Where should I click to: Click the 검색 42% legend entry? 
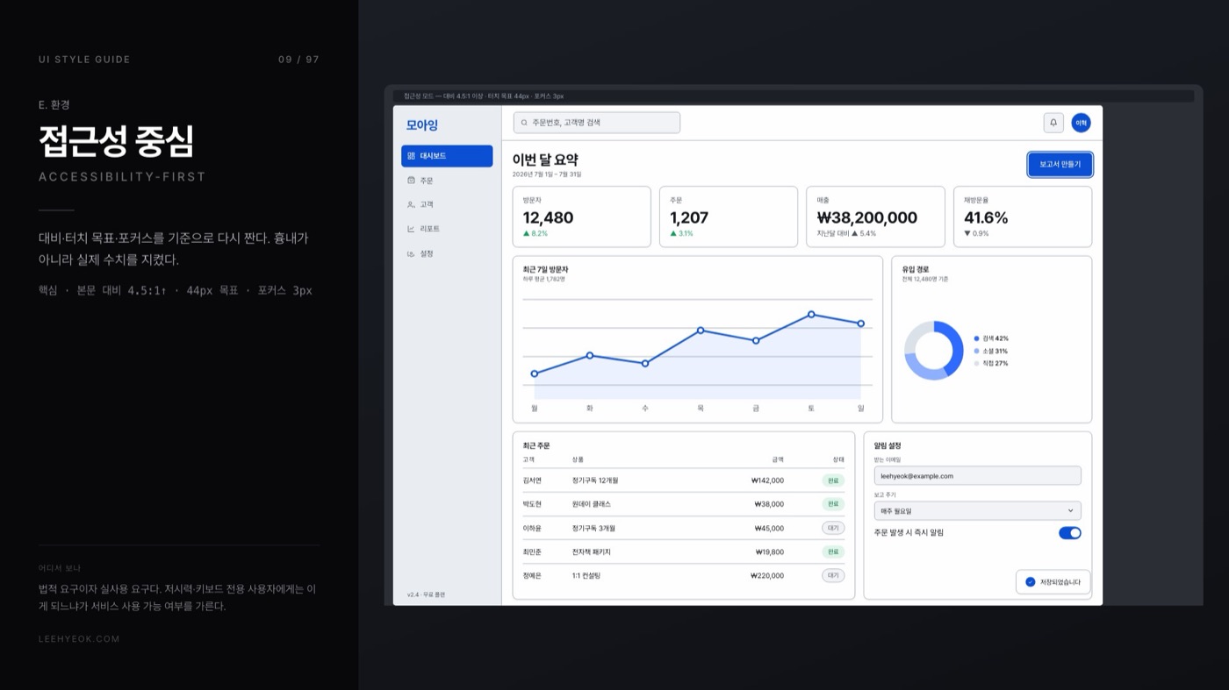pyautogui.click(x=991, y=338)
